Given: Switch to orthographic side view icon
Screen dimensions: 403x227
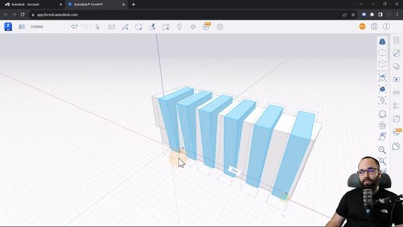Looking at the screenshot, I should 382,52.
